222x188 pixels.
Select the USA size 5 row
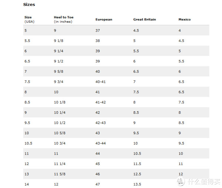pos(116,30)
